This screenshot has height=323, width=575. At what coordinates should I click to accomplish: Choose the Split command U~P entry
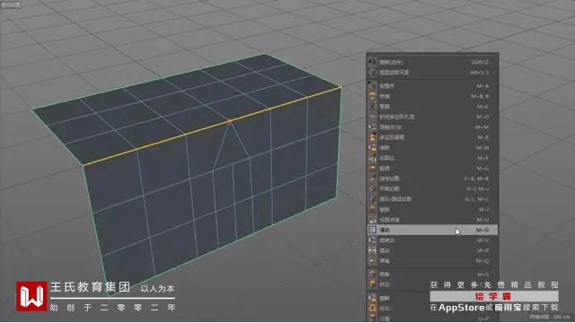tap(432, 319)
